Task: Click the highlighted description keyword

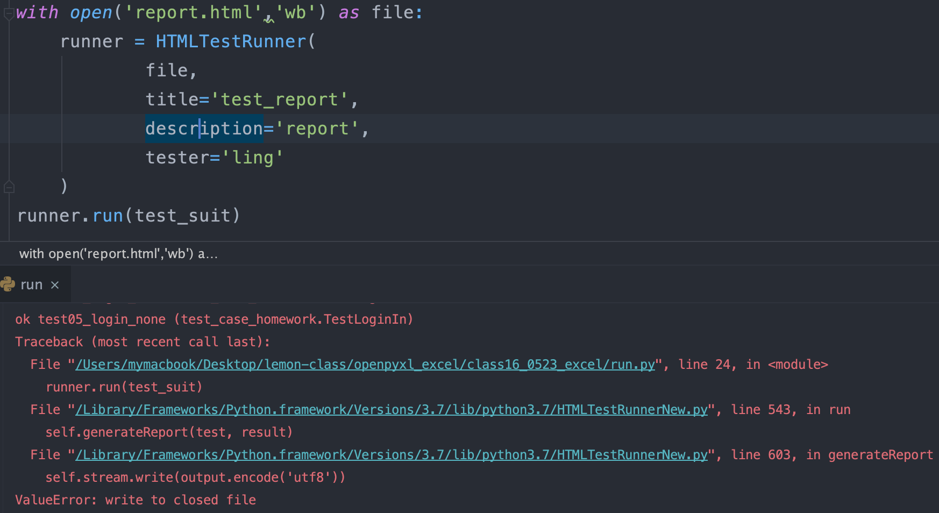Action: tap(203, 128)
